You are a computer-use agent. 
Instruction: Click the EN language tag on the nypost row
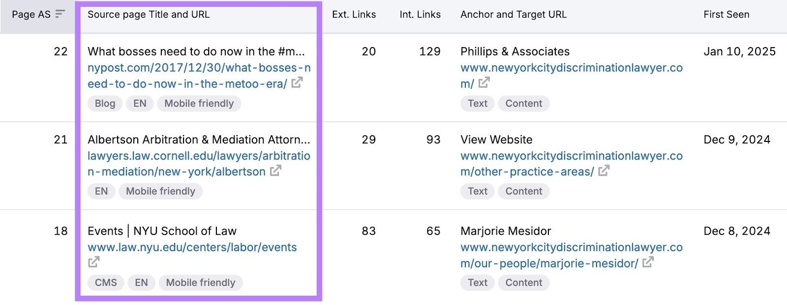[139, 103]
